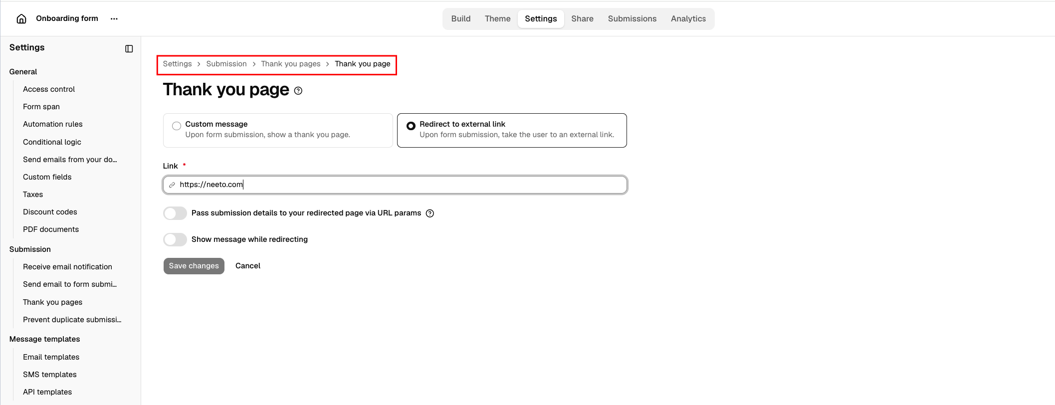The height and width of the screenshot is (405, 1055).
Task: Click the Message templates section heading
Action: (44, 339)
